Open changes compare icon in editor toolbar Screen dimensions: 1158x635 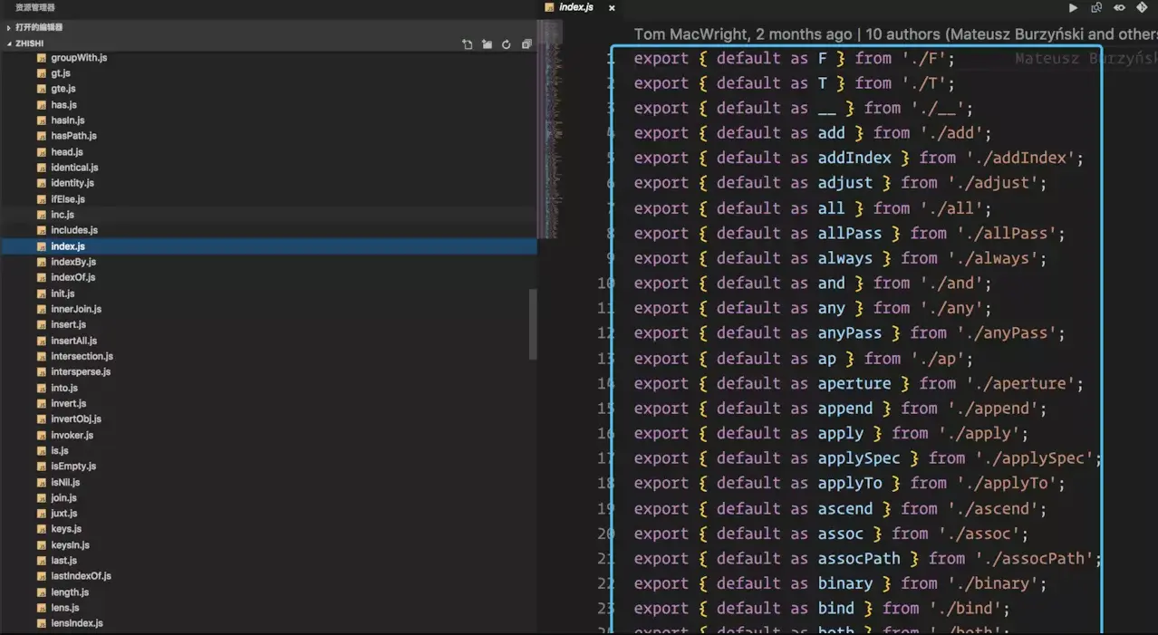coord(1096,7)
